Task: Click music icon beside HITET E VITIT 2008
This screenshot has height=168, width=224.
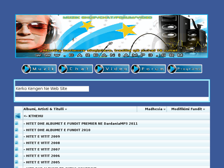Action: (x=17, y=142)
